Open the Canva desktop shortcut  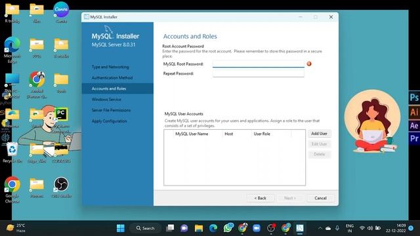pos(61,12)
